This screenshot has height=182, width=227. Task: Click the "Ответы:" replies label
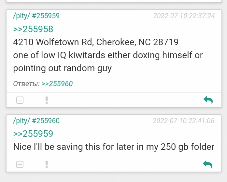[26, 84]
